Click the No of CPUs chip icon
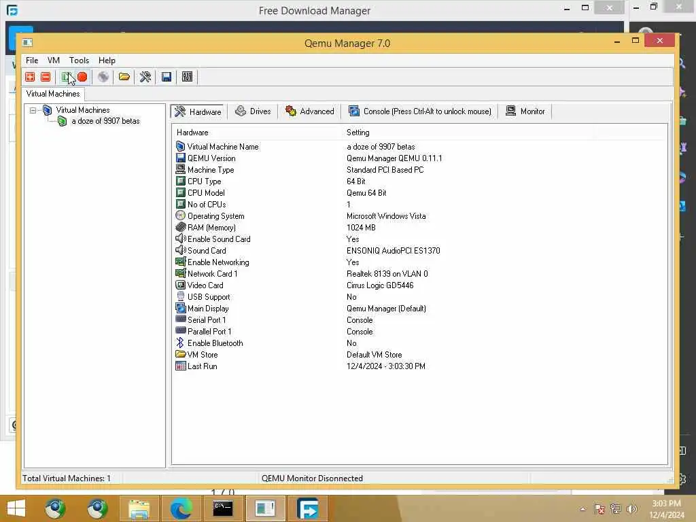 [x=180, y=204]
